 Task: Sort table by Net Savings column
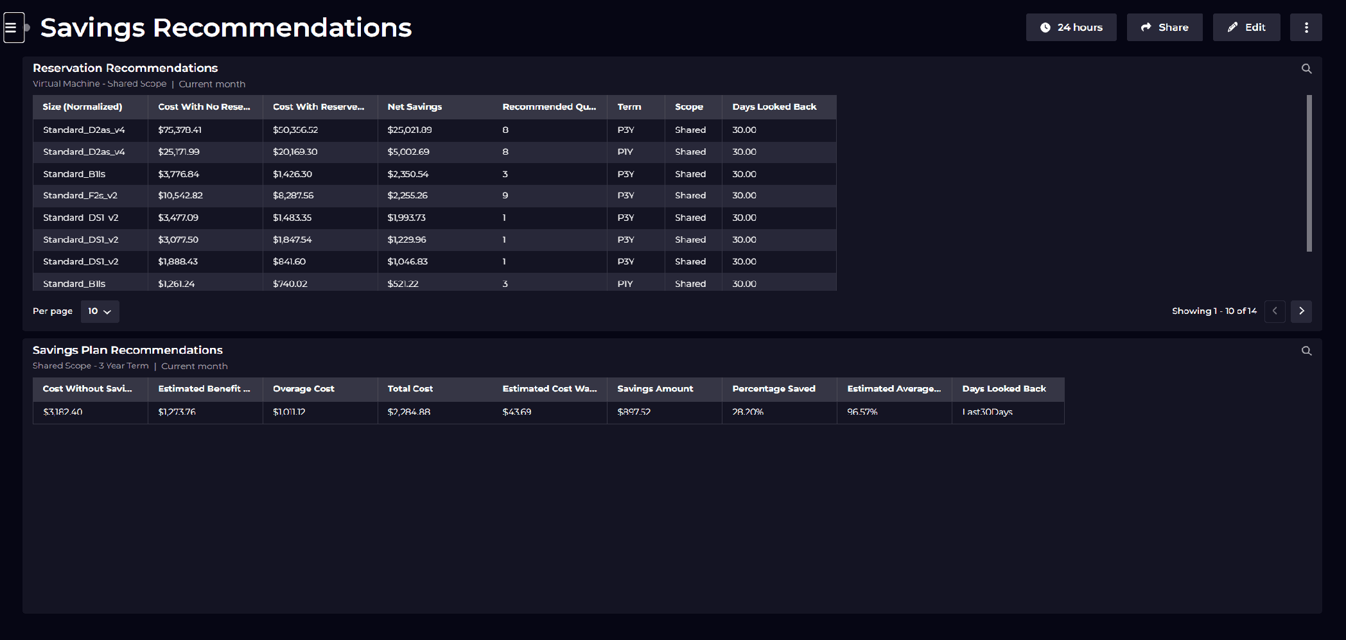414,107
